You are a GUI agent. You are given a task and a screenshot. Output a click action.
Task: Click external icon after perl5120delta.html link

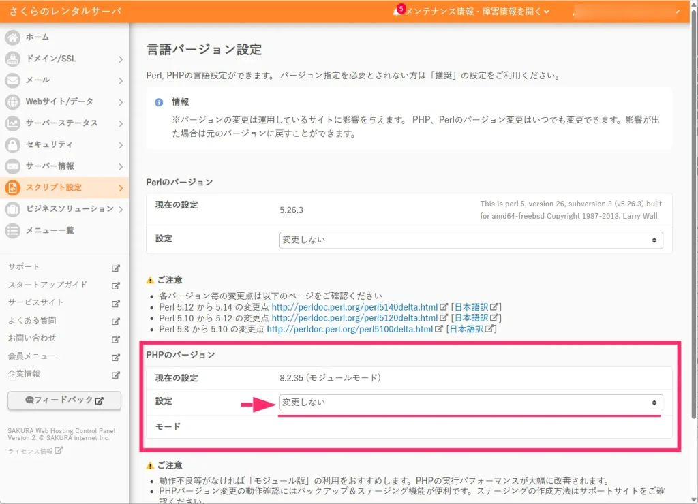(443, 317)
